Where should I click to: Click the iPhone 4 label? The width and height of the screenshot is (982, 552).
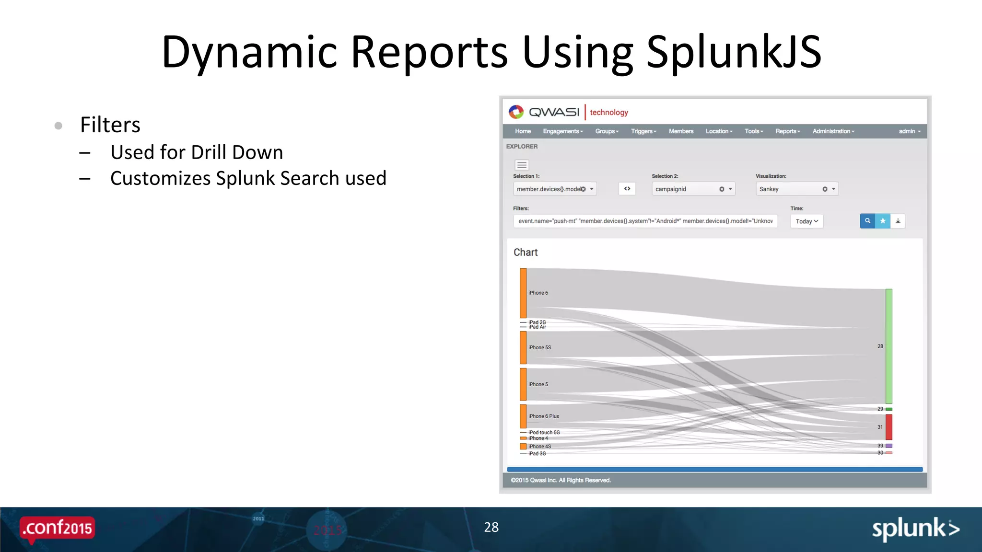538,438
